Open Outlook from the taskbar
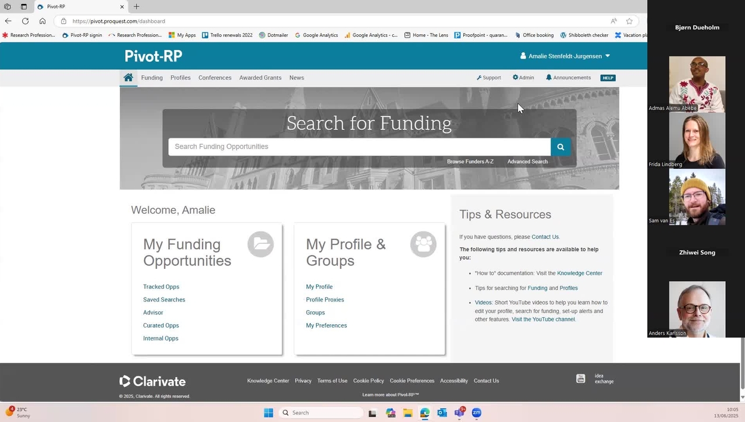The image size is (745, 422). [x=442, y=413]
